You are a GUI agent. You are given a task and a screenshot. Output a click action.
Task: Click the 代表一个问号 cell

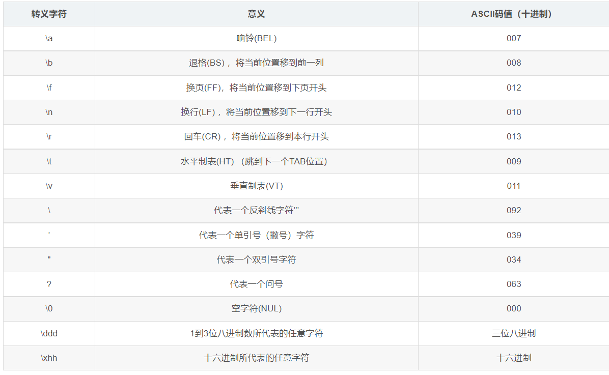click(x=256, y=284)
